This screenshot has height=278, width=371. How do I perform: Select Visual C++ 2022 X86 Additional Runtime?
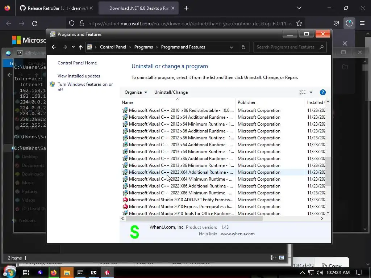[223, 186]
